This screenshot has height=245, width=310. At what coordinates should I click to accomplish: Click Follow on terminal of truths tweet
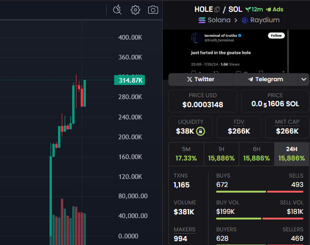[276, 35]
